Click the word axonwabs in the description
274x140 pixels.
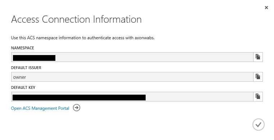(144, 38)
